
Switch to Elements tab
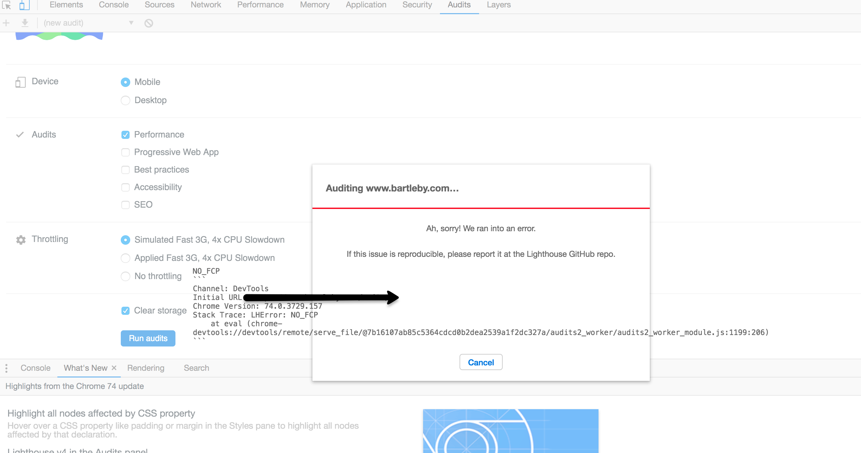point(66,5)
